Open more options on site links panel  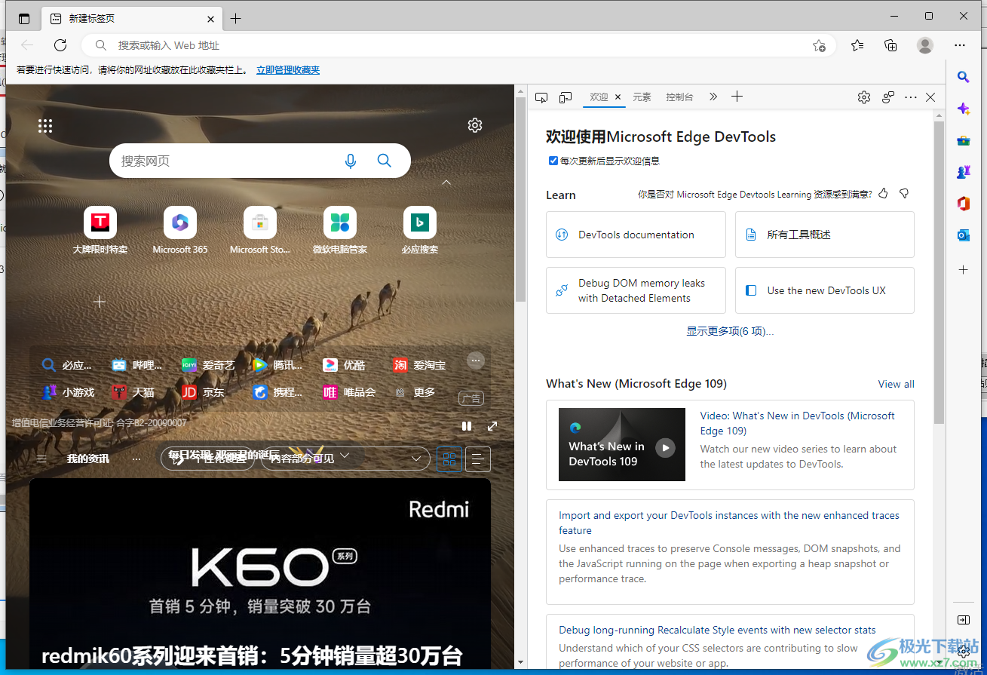click(475, 361)
